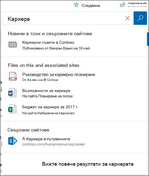Click Публикувано от Камрън Евънс на 18 май
This screenshot has height=176, width=149.
[56, 48]
